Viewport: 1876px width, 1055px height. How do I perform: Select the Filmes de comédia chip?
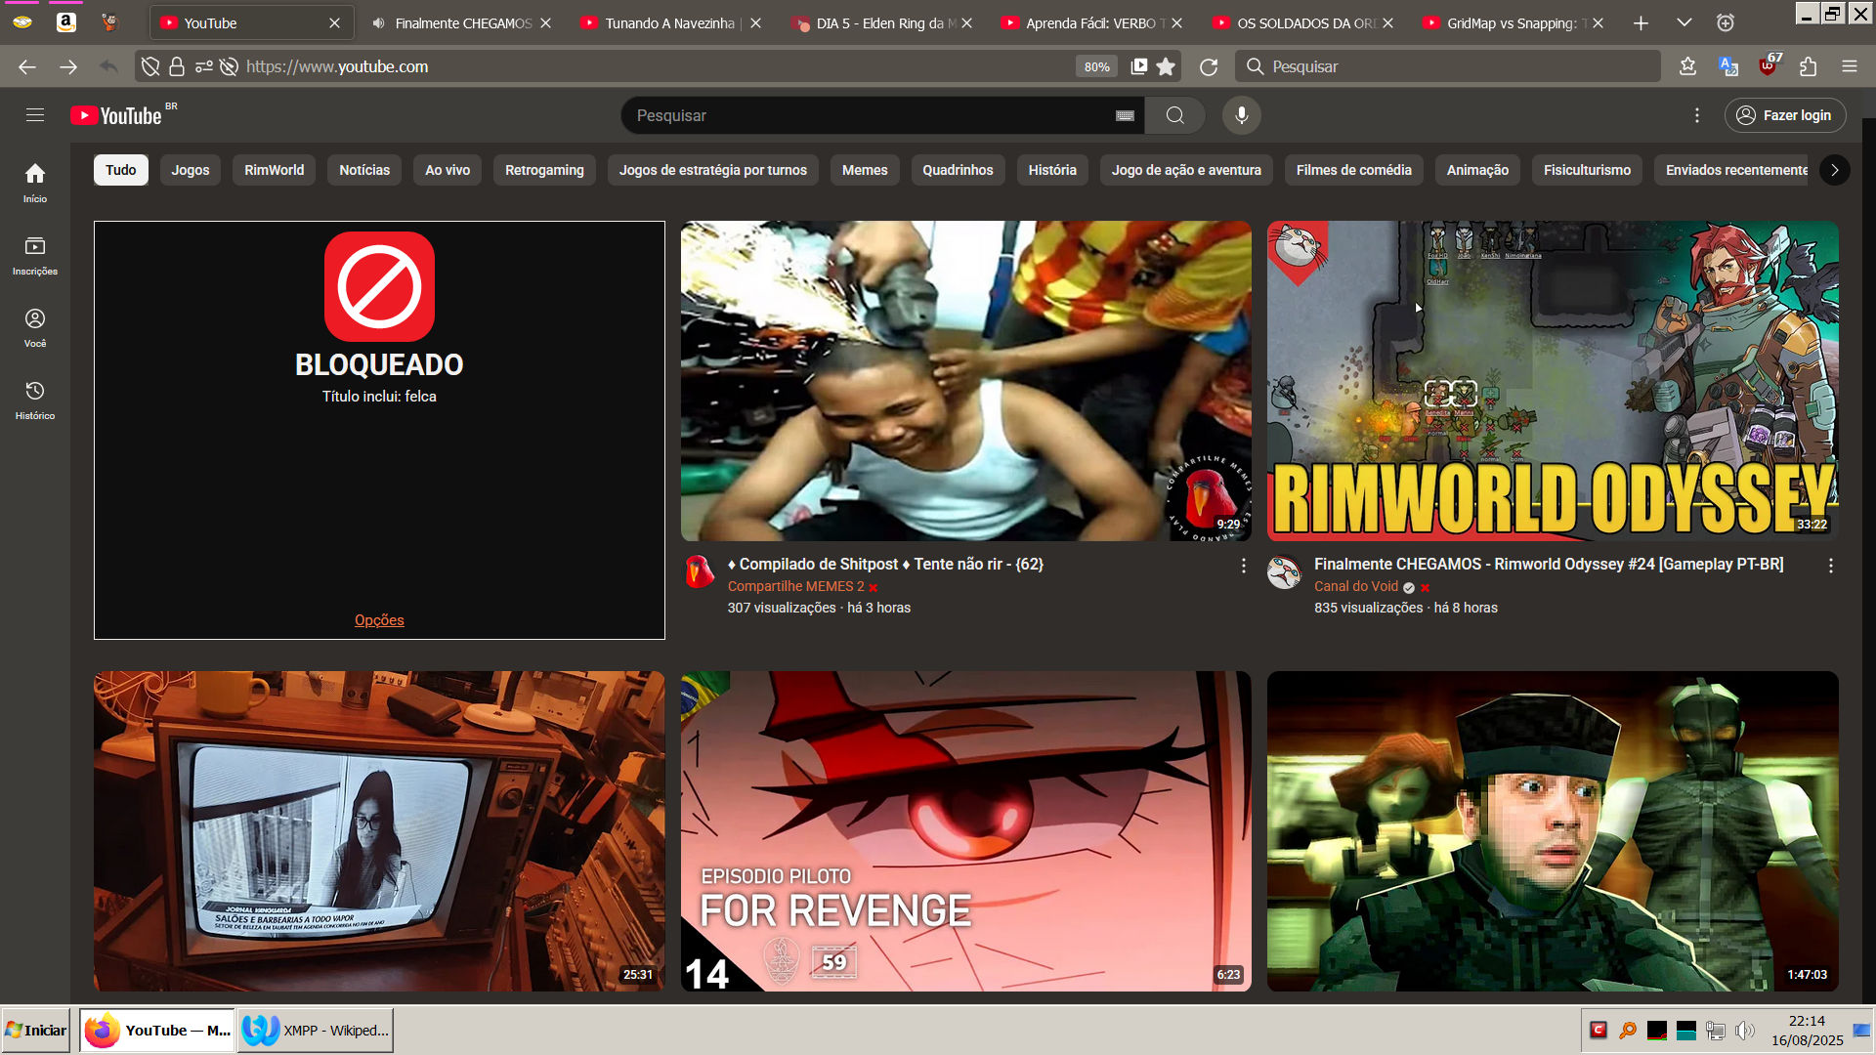[x=1354, y=170]
